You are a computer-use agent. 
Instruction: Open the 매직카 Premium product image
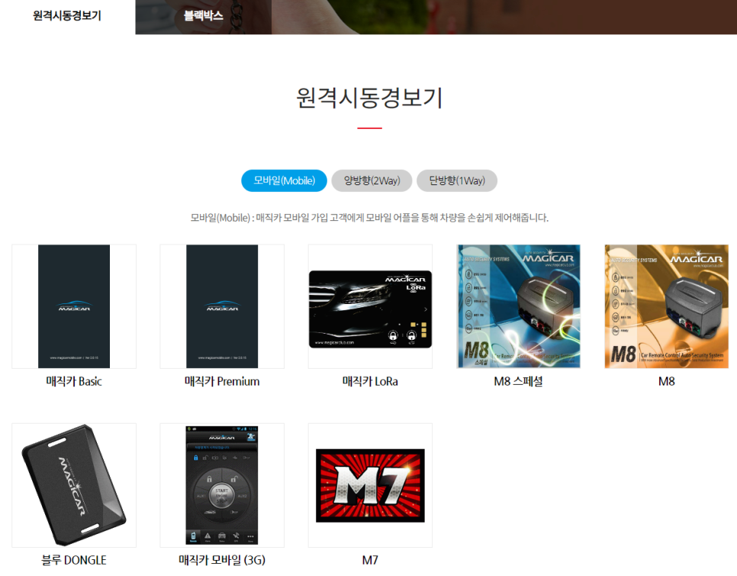tap(222, 306)
